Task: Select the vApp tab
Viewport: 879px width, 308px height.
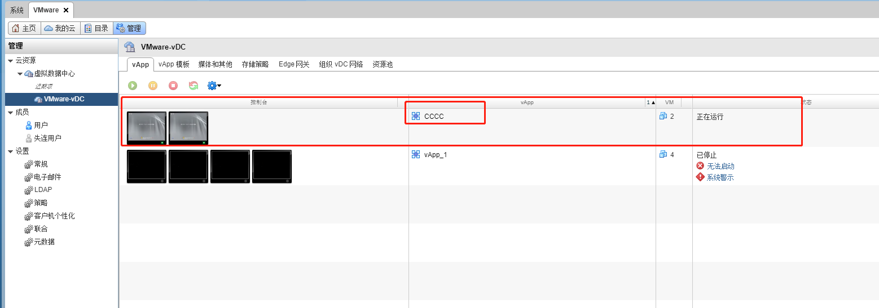Action: pos(140,64)
